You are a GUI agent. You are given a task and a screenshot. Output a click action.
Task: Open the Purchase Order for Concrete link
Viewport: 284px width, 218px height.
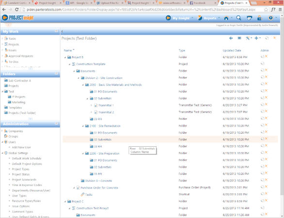(99, 188)
